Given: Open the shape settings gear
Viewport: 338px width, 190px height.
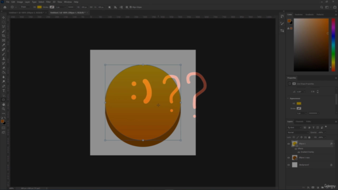Looking at the screenshot, I should pos(127,7).
